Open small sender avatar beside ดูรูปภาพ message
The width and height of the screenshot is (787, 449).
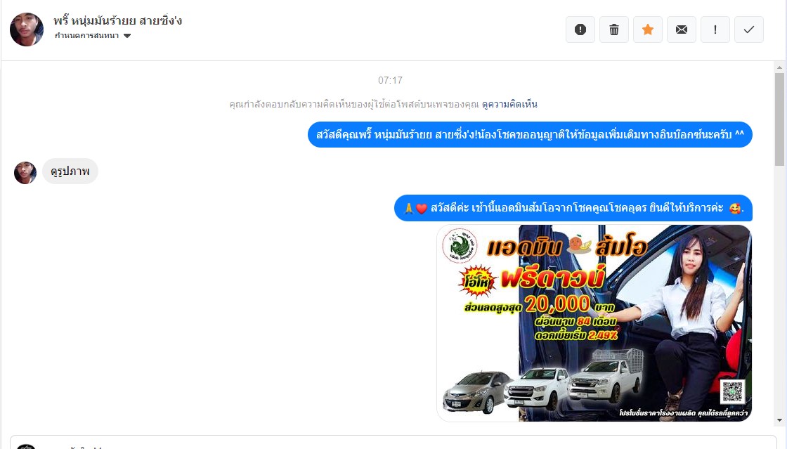tap(25, 173)
